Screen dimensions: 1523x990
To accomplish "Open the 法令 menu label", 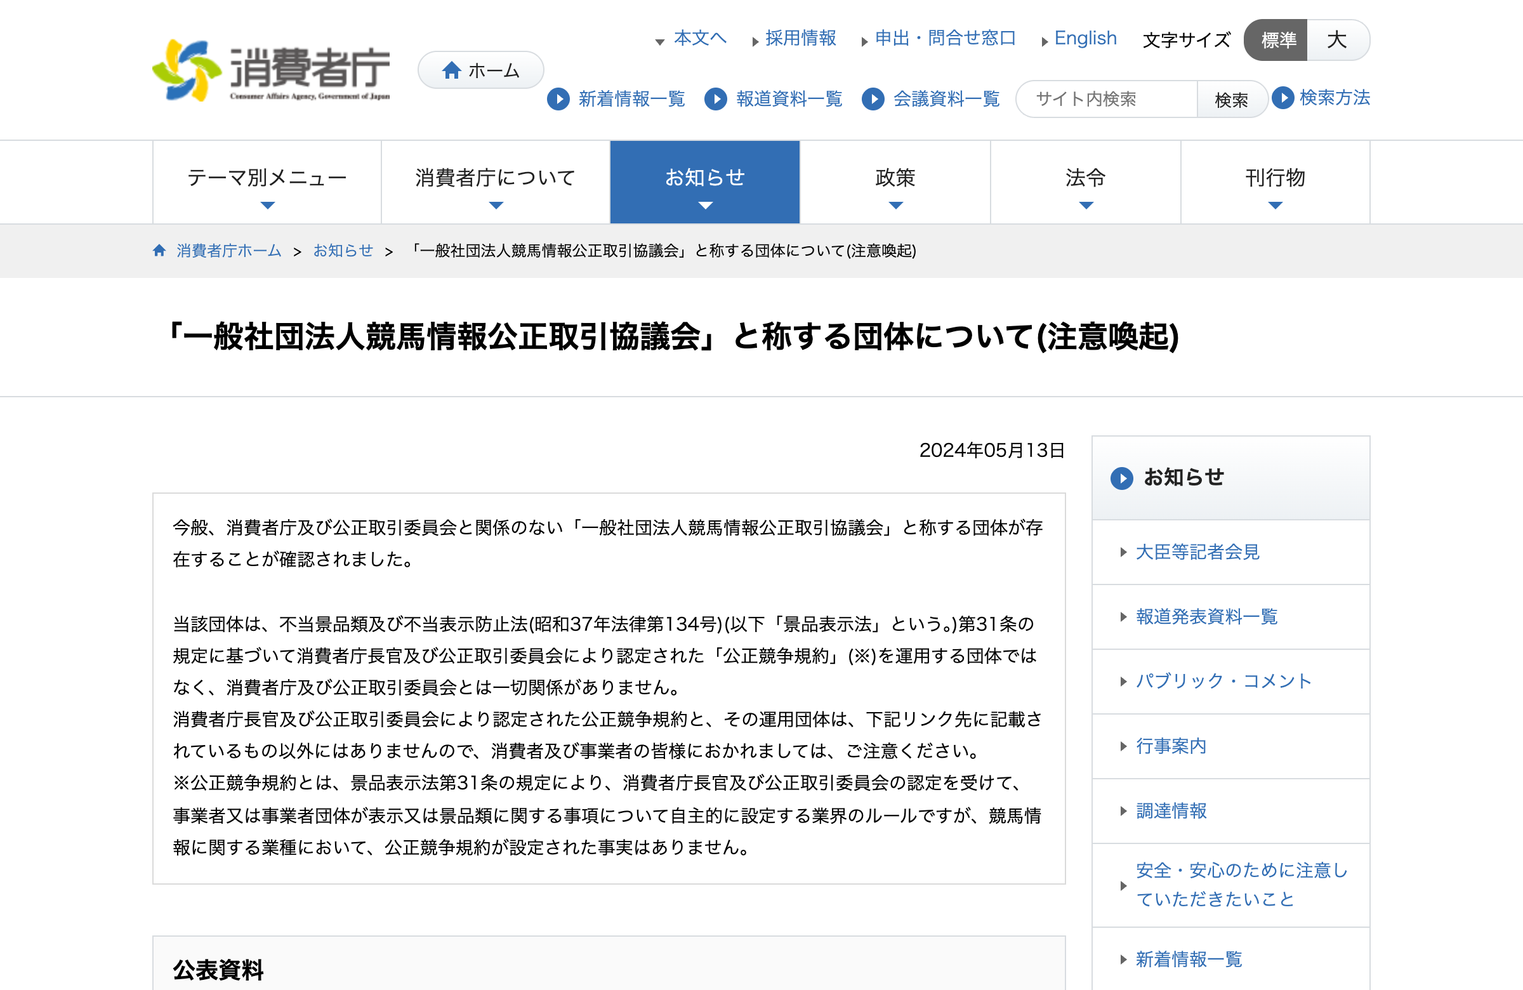I will click(1085, 177).
